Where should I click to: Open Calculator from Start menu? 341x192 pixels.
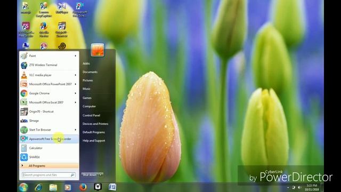click(x=49, y=148)
